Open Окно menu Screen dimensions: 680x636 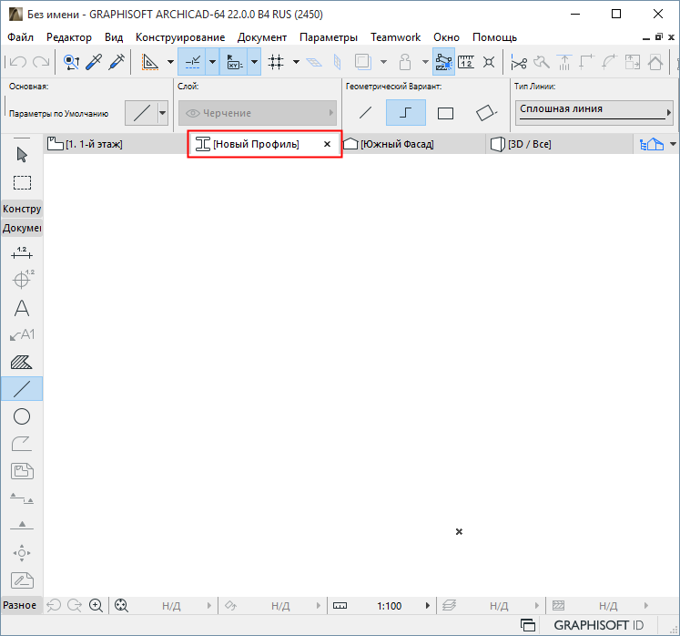tap(446, 37)
